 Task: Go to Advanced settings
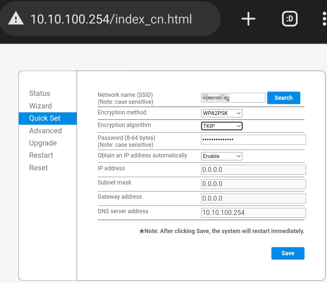pyautogui.click(x=45, y=131)
